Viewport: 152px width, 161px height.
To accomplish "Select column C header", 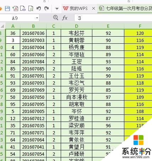I will pos(54,26).
